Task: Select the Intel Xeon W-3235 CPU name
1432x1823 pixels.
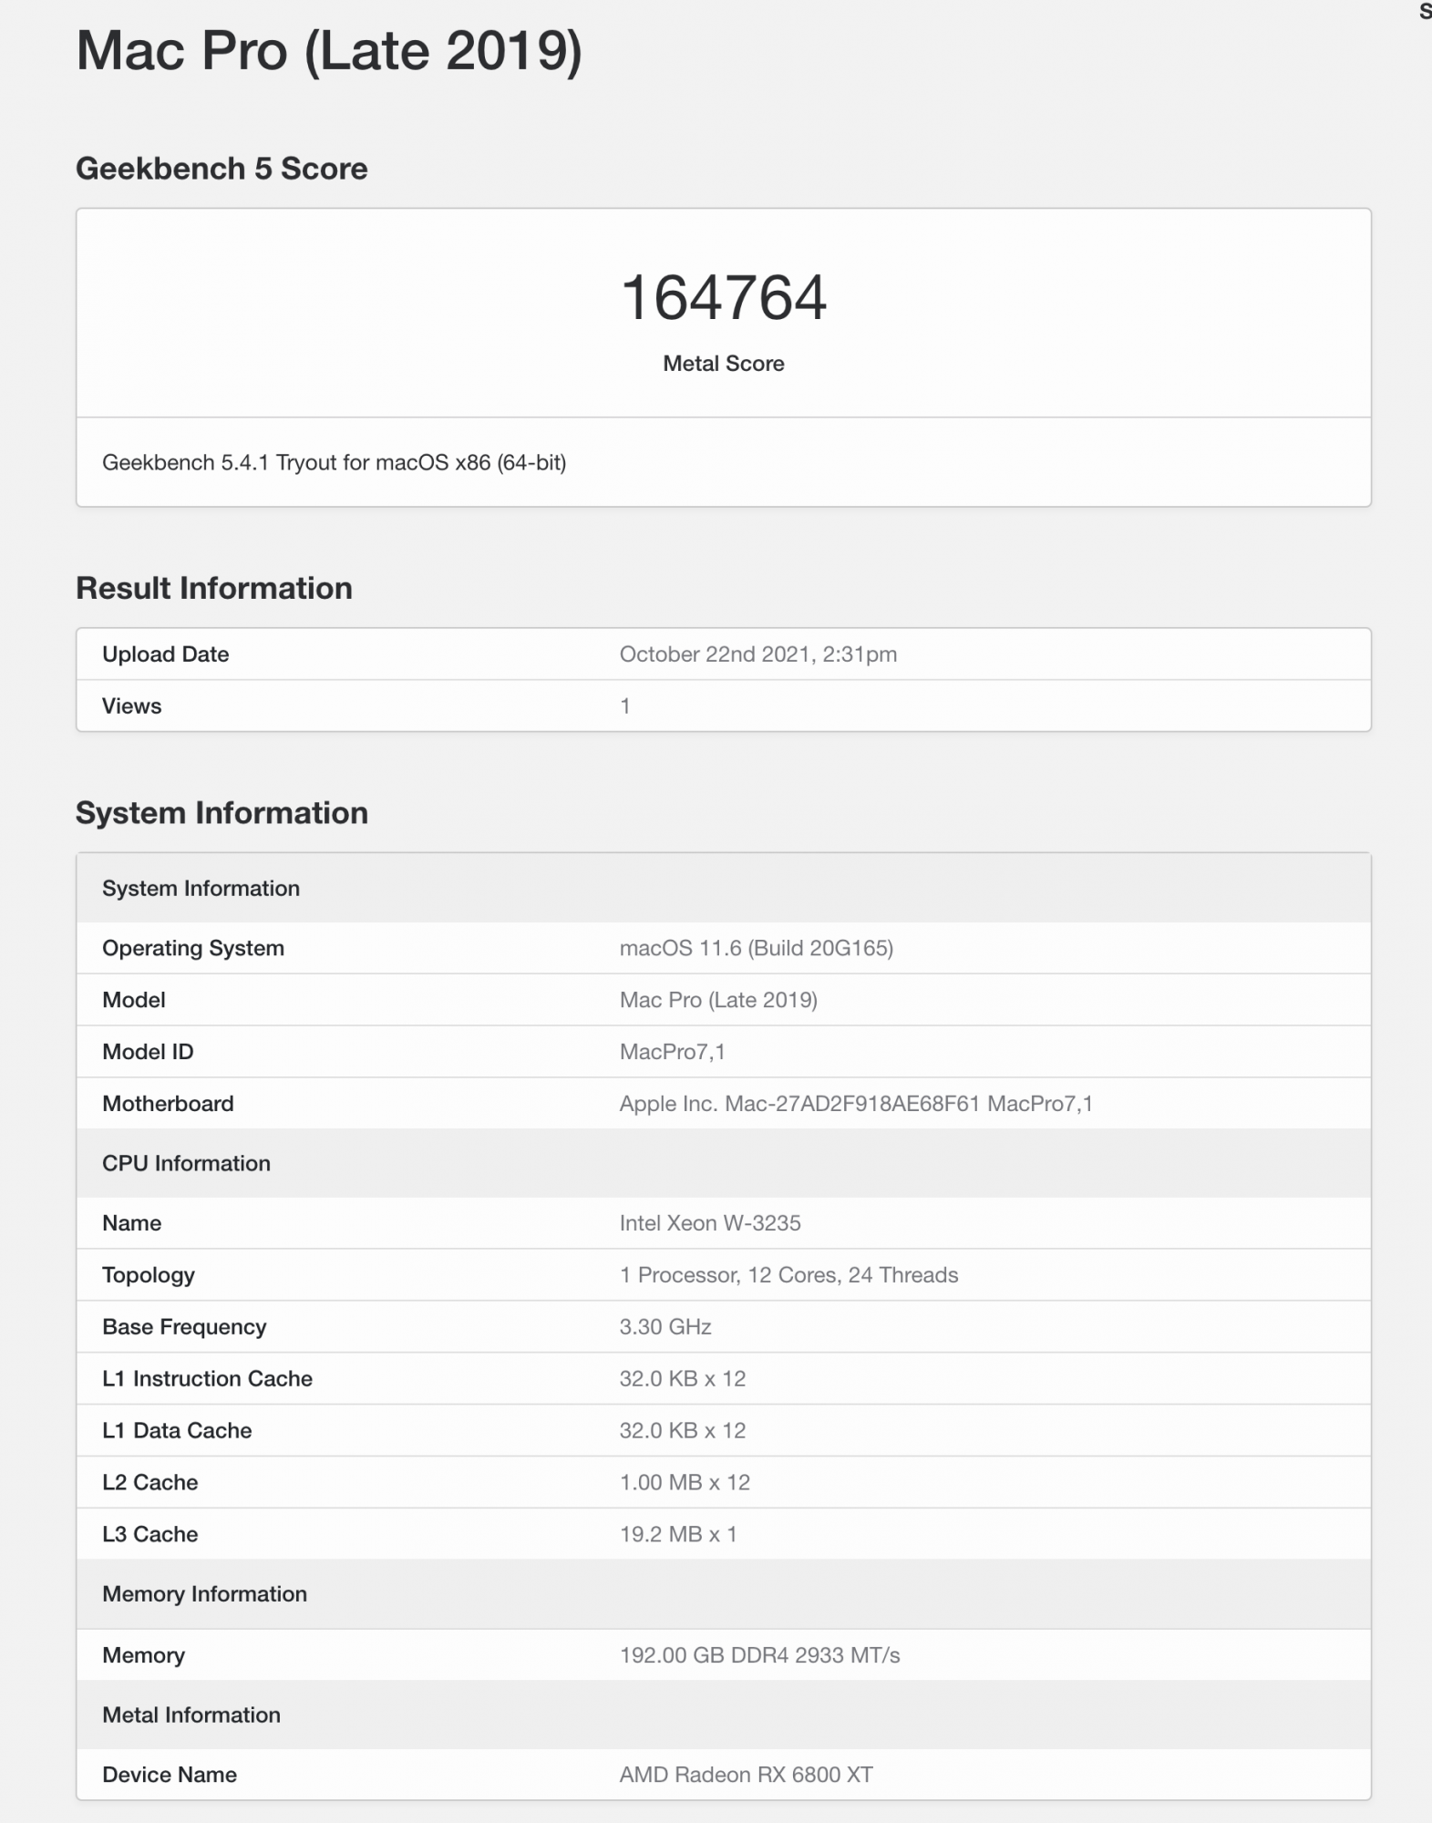Action: 710,1223
